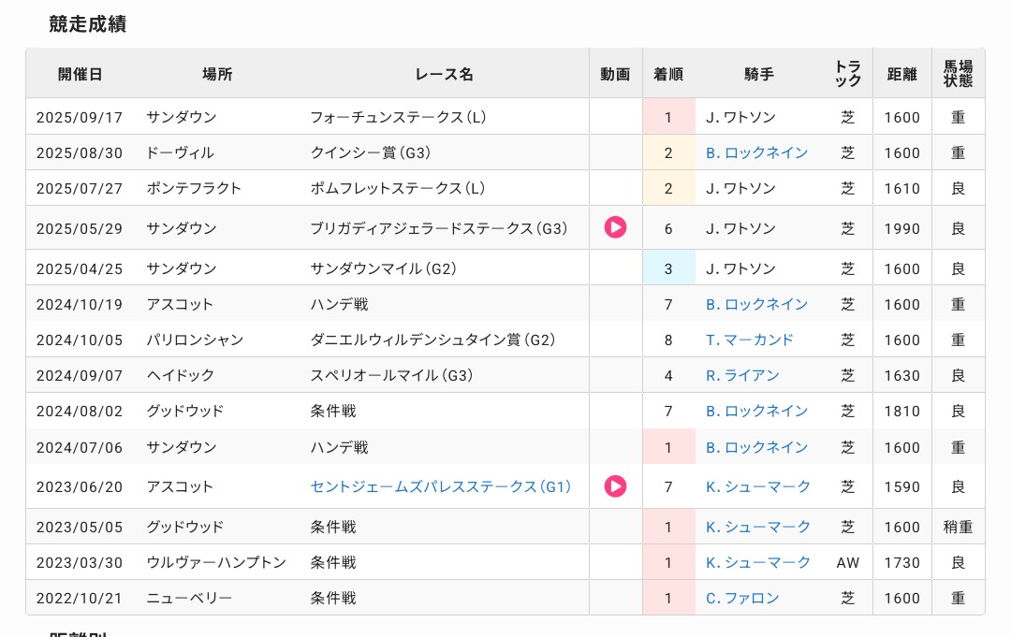Play video for Brigadier Gerard Stakes race
This screenshot has height=637, width=1011.
[x=615, y=227]
